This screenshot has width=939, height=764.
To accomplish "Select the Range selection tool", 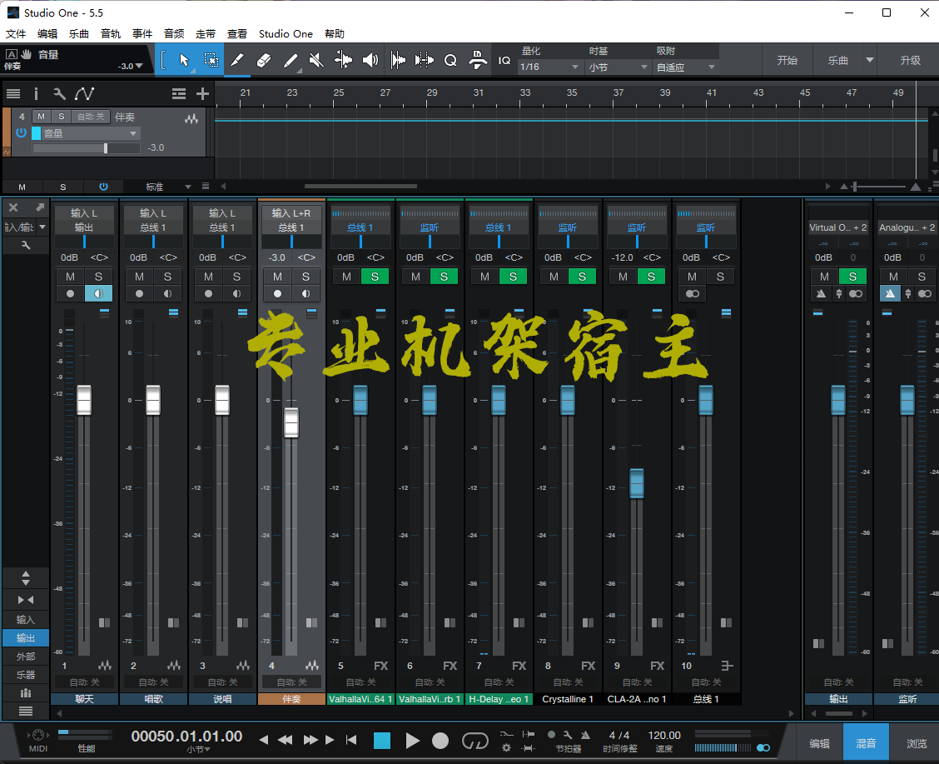I will [x=211, y=60].
